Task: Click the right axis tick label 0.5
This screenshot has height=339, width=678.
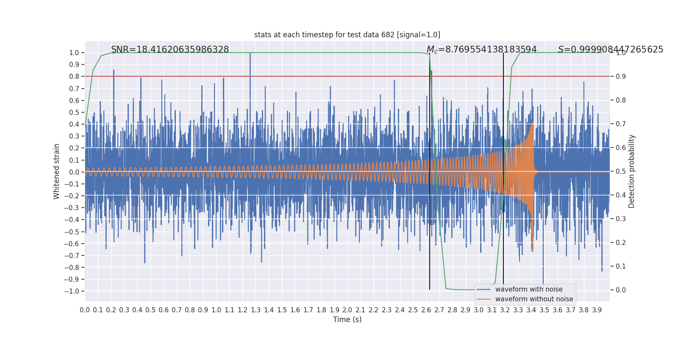Action: point(621,172)
